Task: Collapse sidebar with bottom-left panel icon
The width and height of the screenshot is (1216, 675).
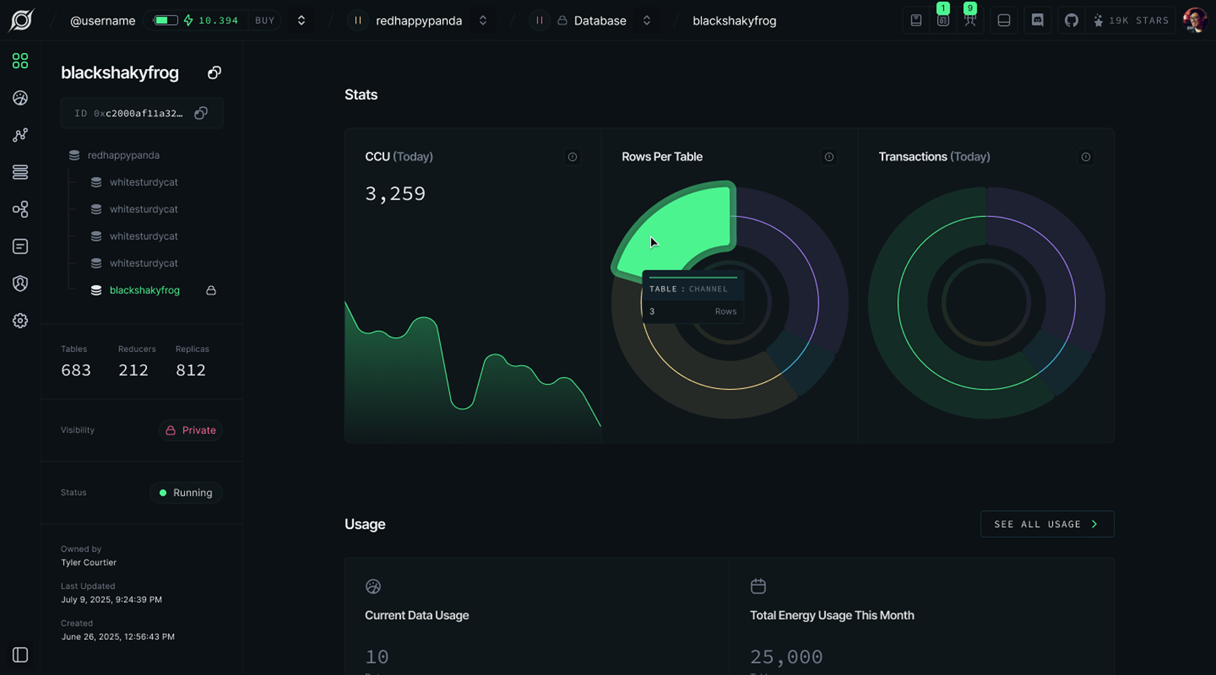Action: [20, 655]
